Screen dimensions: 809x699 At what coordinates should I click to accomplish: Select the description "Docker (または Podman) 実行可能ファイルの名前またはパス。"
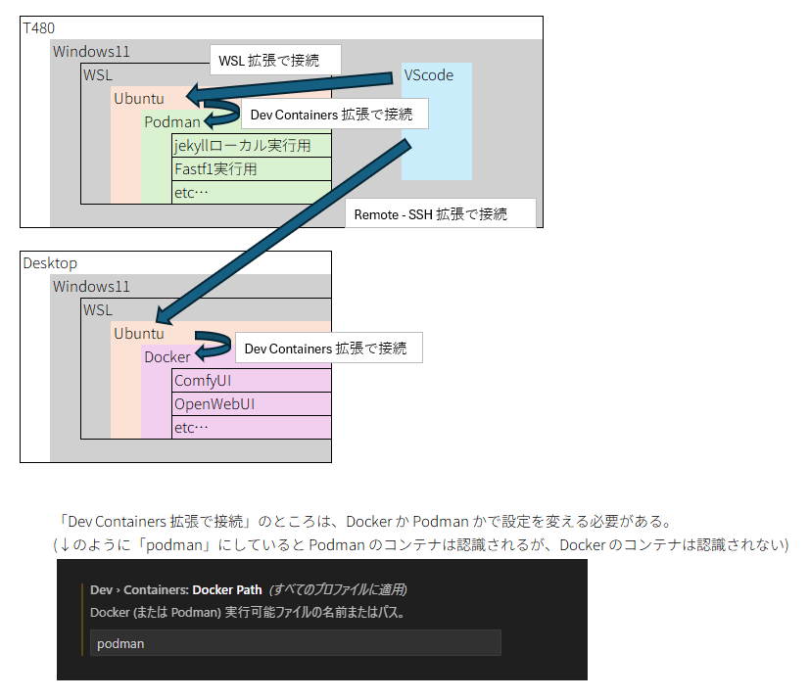247,612
